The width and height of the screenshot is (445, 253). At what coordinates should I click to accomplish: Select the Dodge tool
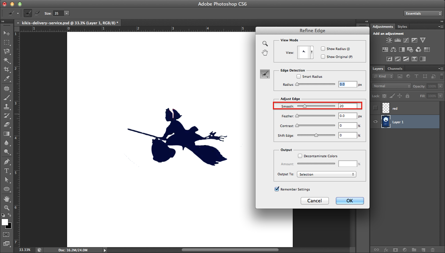[7, 152]
